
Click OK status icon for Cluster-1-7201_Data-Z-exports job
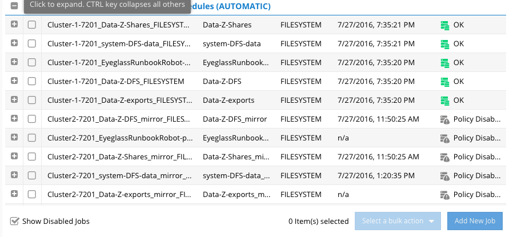pyautogui.click(x=444, y=101)
